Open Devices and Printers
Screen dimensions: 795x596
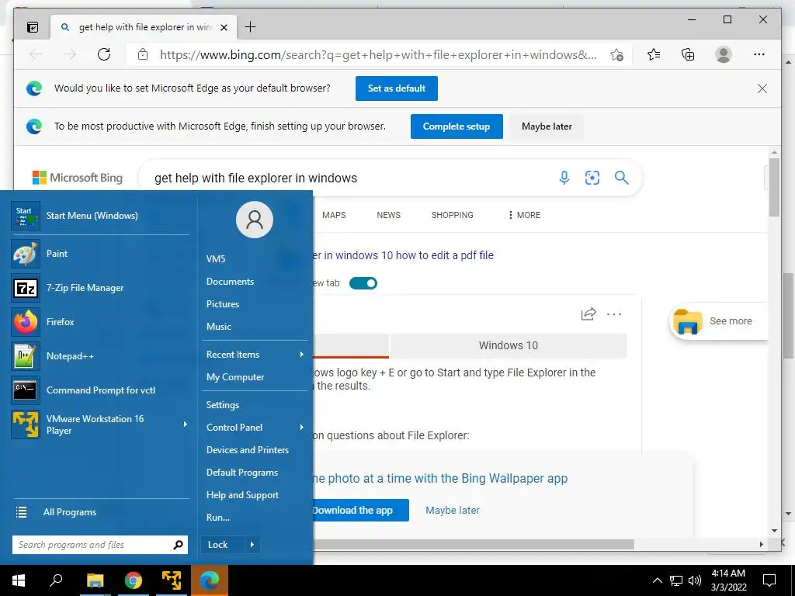point(248,450)
